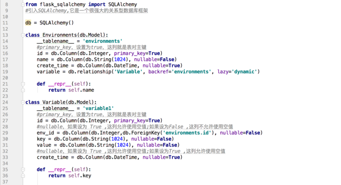Image resolution: width=341 pixels, height=185 pixels.
Task: Click the class name 'Variable' on line 24
Action: pyautogui.click(x=54, y=102)
